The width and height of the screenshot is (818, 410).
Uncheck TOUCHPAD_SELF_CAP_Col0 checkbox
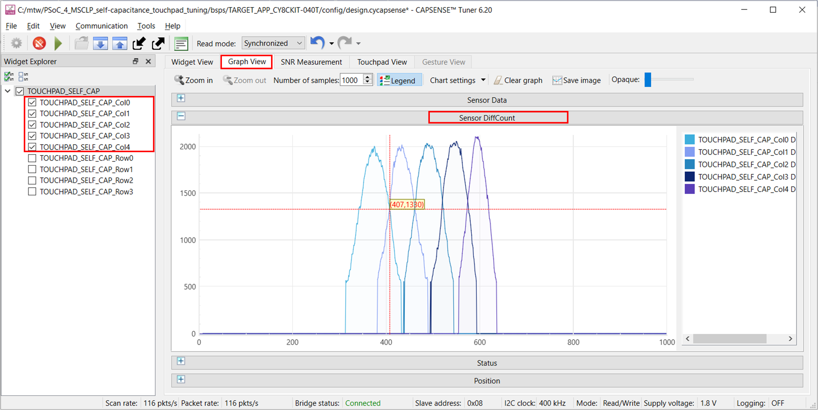[32, 102]
